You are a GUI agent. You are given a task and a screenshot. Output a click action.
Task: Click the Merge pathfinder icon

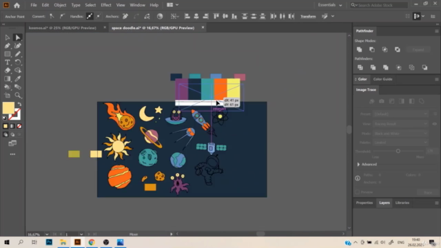[x=386, y=68]
